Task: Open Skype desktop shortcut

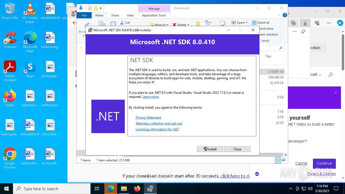Action: (30, 69)
